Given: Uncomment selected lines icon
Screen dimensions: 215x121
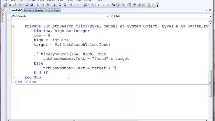Looking at the screenshot, I should pos(65,5).
